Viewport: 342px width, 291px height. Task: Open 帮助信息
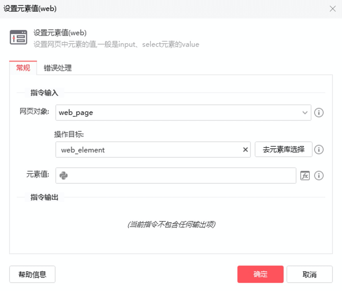point(32,274)
